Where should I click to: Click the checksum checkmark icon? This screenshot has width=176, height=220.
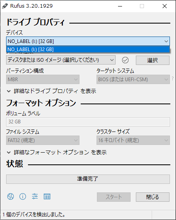pyautogui.click(x=125, y=60)
